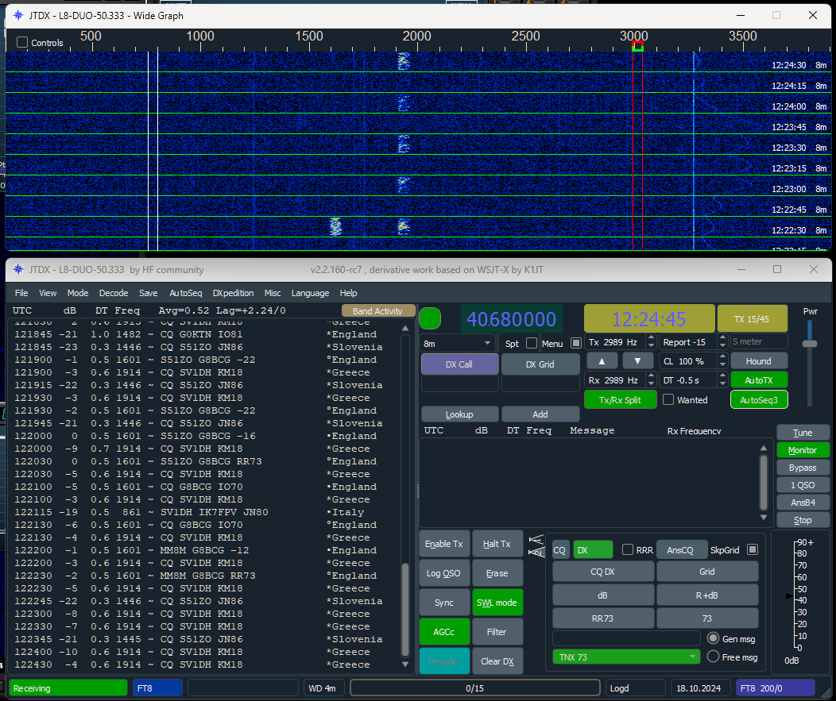This screenshot has width=836, height=701.
Task: Select the Free msg radio button
Action: click(x=713, y=657)
